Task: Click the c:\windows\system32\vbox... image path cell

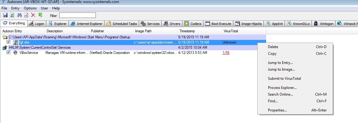Action: point(155,53)
